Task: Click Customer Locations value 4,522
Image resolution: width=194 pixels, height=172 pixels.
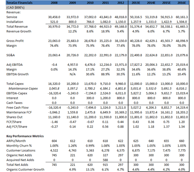Action: pos(54,151)
